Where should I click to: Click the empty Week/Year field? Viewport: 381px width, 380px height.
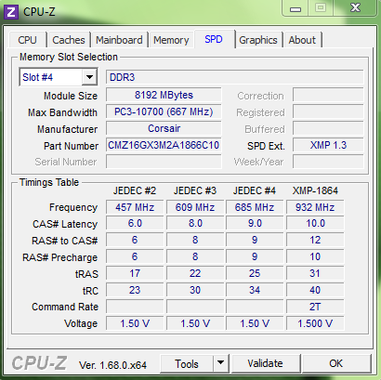point(328,162)
